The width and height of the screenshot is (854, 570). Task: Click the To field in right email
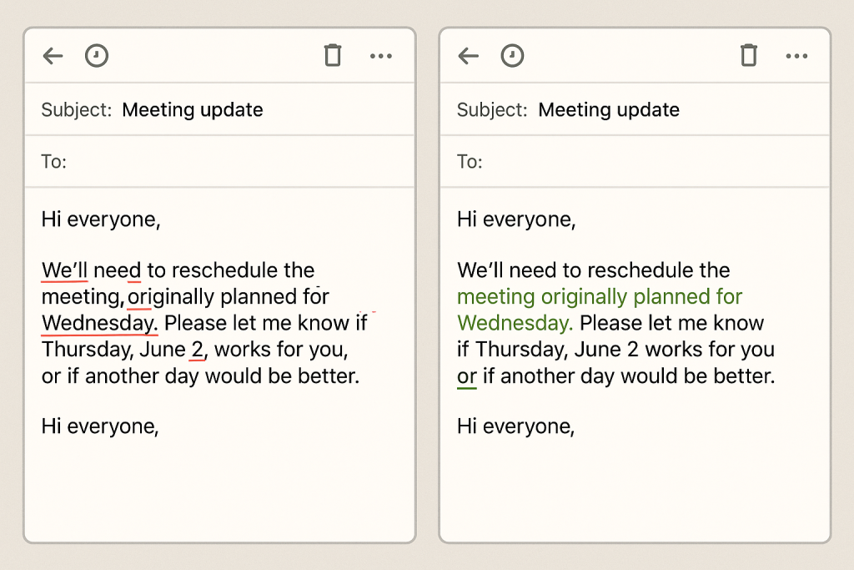coord(635,161)
